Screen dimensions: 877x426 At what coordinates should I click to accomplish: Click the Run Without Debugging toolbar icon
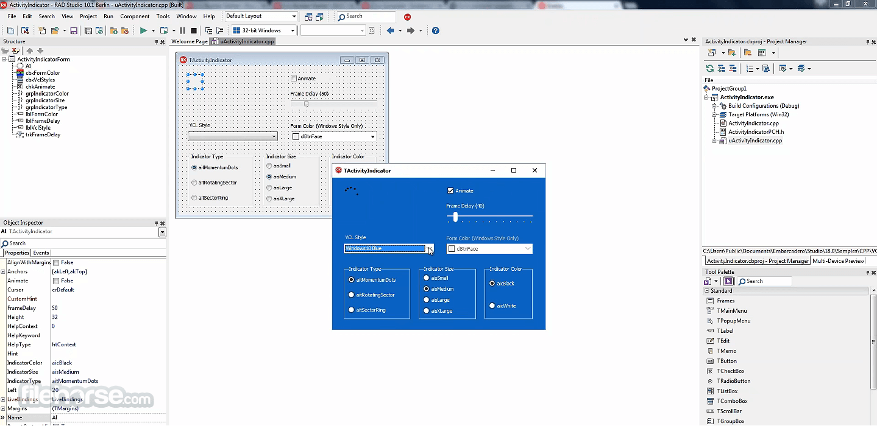click(163, 30)
